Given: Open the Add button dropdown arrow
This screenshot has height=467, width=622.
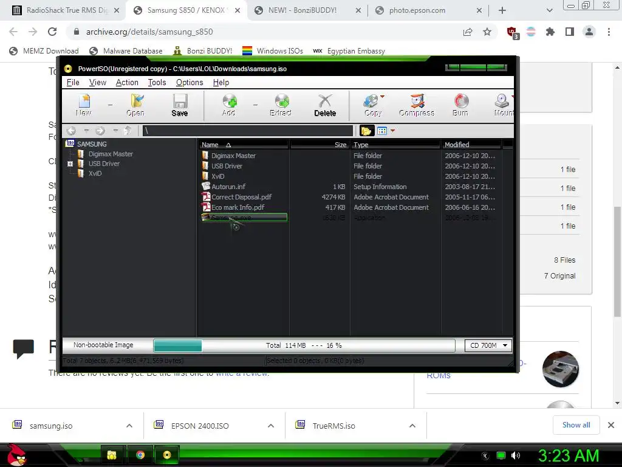Looking at the screenshot, I should [256, 105].
